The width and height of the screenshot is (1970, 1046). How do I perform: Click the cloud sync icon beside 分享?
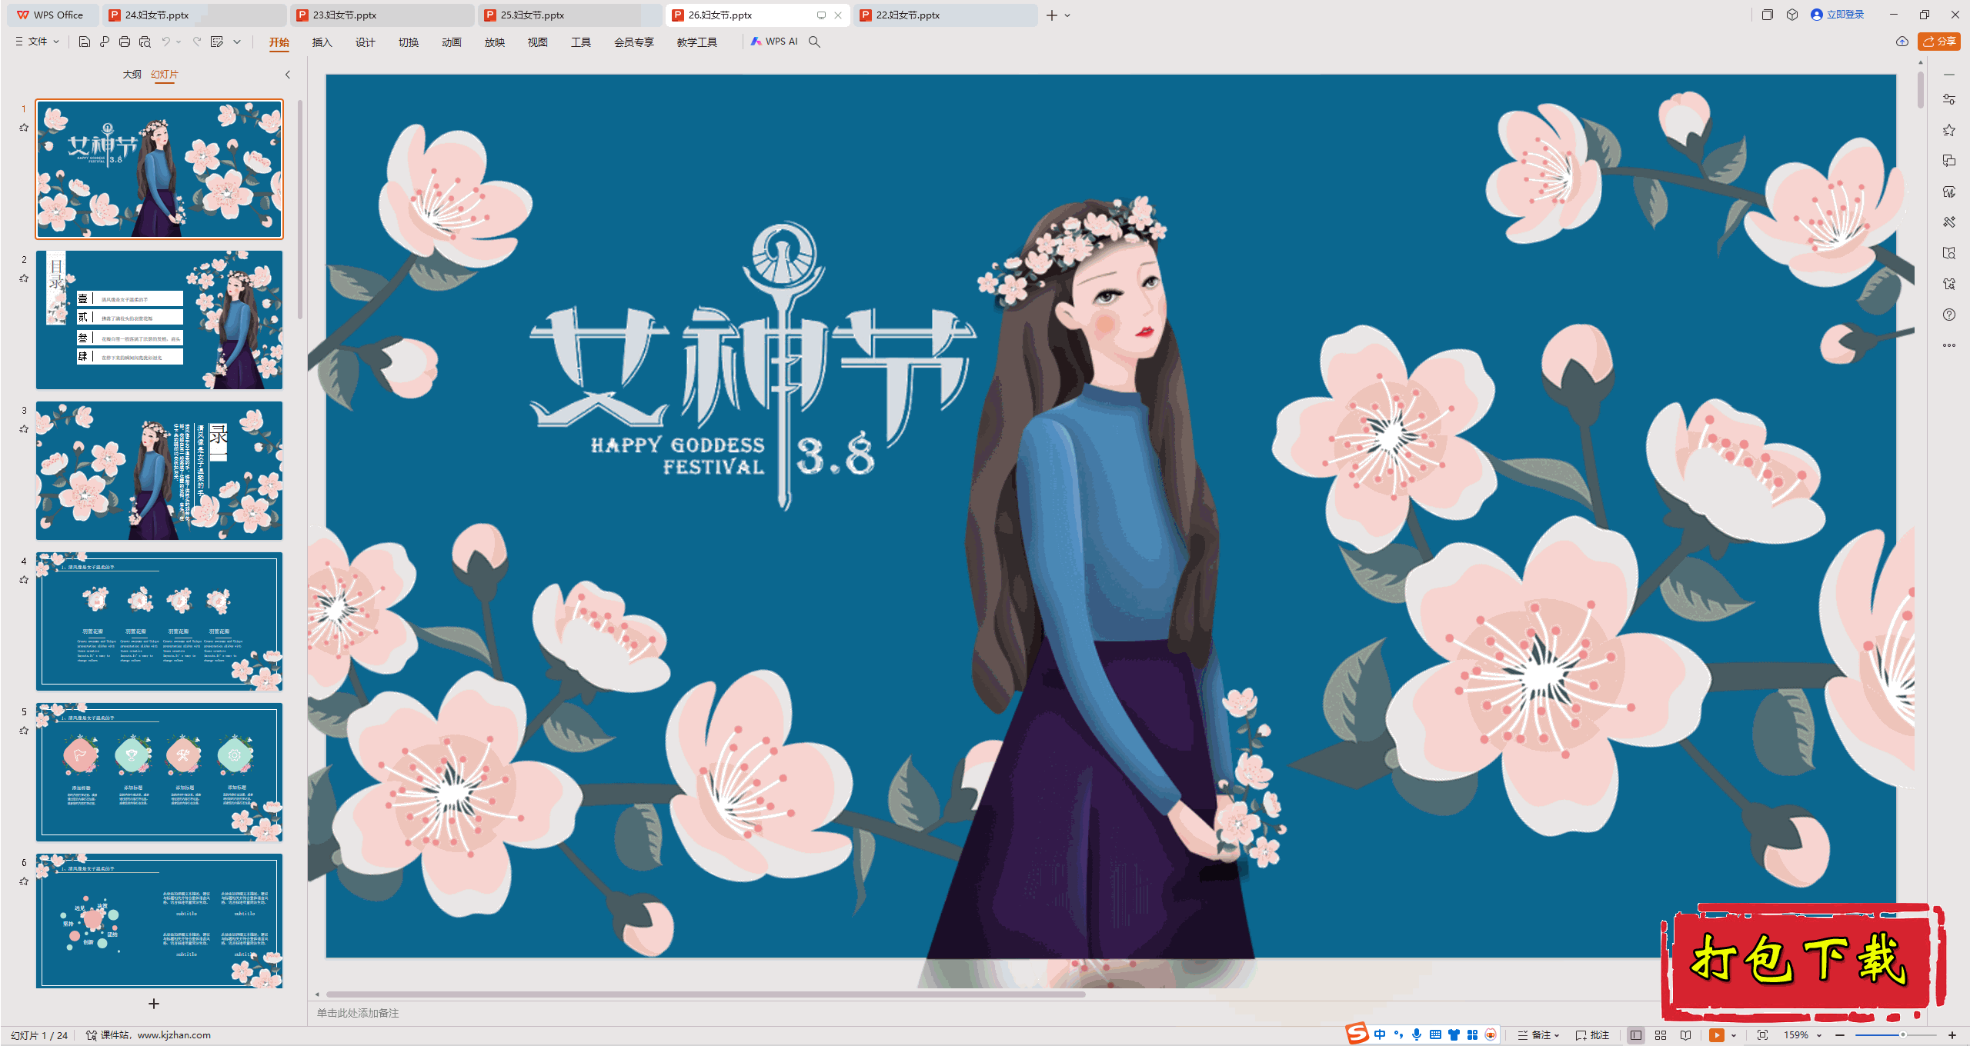1902,42
